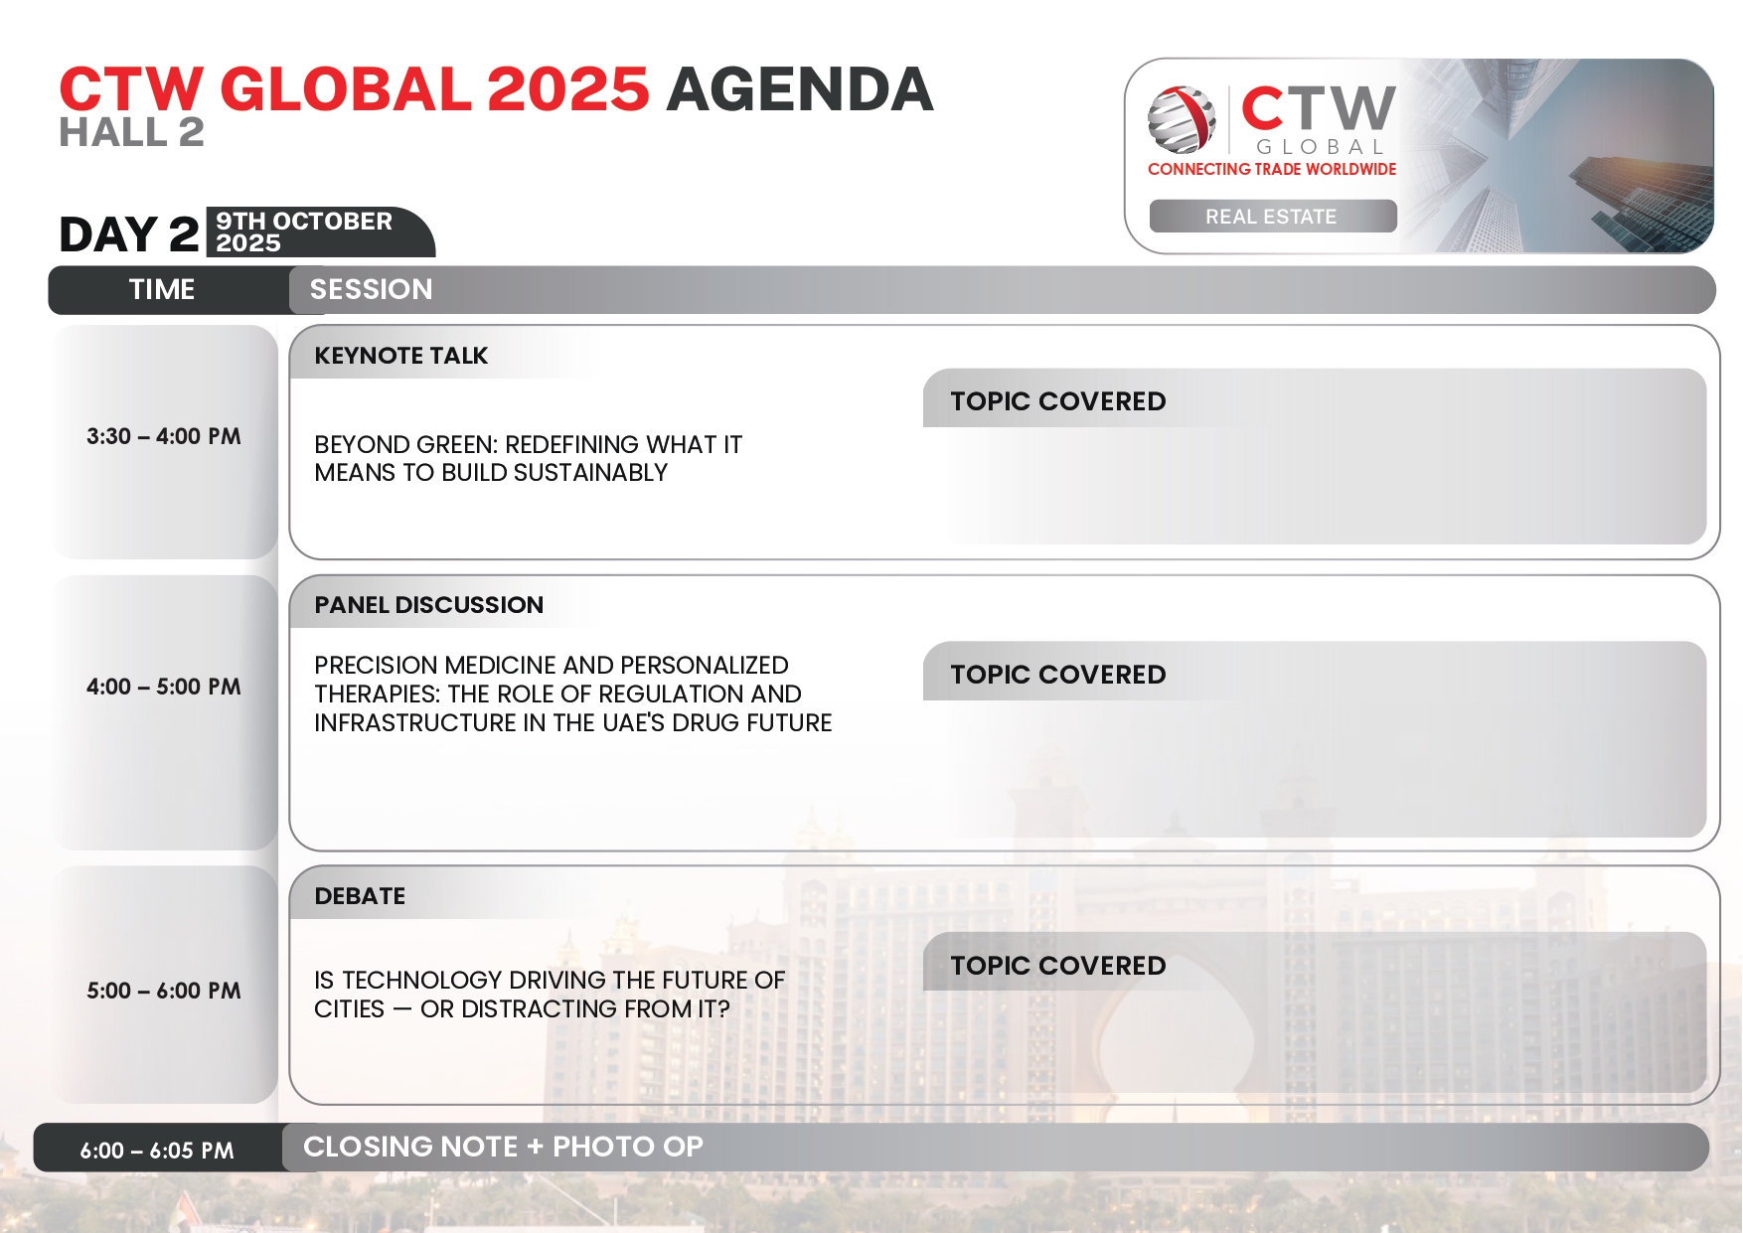
Task: Open the PANEL DISCUSSION session header
Action: click(x=428, y=605)
